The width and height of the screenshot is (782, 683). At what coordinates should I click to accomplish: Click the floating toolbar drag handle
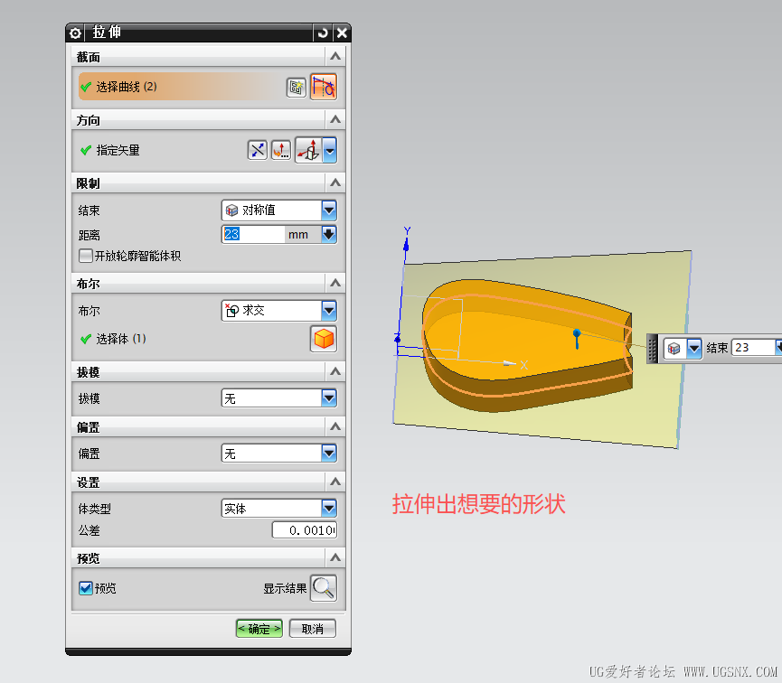click(x=653, y=348)
